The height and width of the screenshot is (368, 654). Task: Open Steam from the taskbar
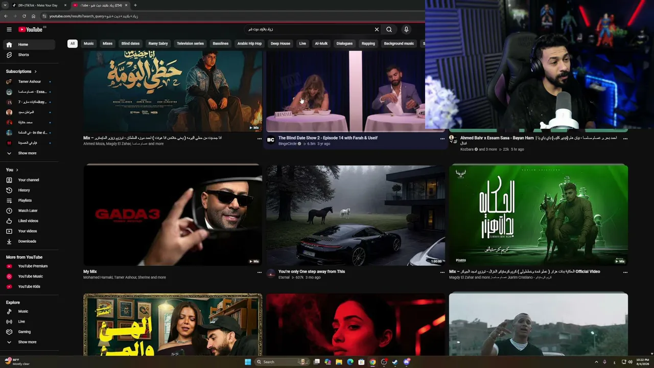pos(395,362)
